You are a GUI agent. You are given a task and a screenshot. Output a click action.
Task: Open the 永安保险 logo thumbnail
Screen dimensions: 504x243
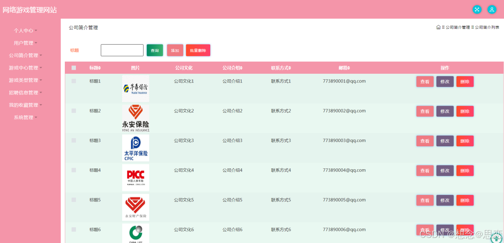(136, 118)
